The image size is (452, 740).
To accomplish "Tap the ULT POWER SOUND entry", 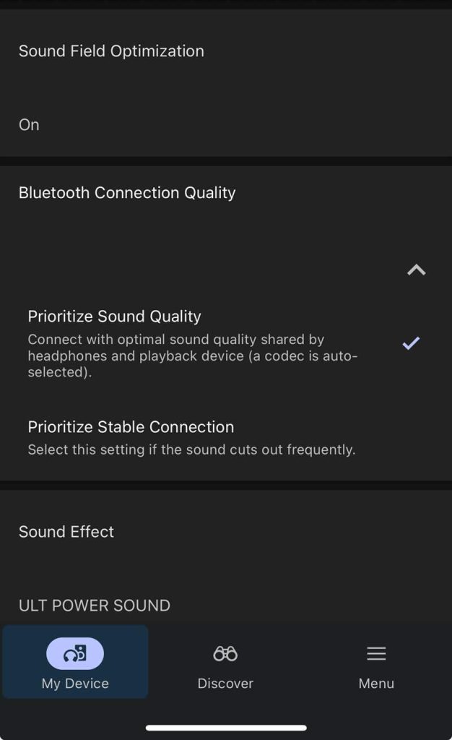I will click(x=95, y=606).
